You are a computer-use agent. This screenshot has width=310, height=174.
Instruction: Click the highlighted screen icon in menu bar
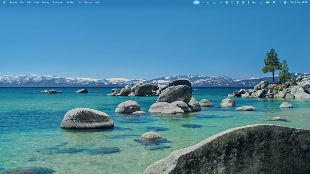(196, 2)
